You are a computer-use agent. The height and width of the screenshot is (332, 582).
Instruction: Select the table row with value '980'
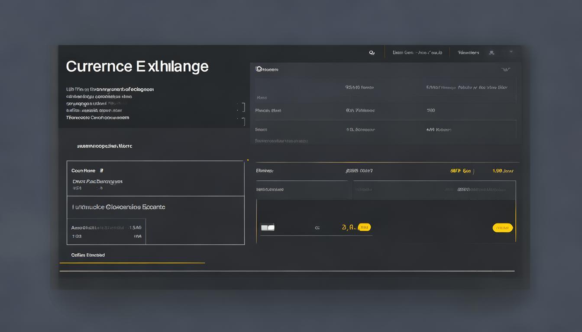383,111
